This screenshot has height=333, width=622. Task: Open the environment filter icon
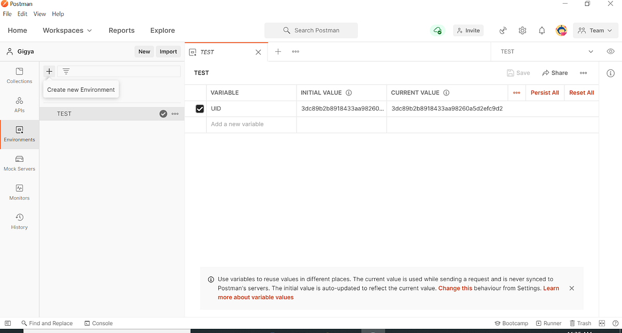pyautogui.click(x=66, y=72)
